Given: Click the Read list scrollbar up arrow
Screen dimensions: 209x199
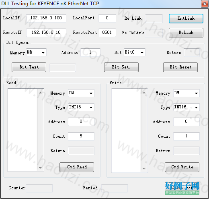Looking at the screenshot, I should pos(40,93).
